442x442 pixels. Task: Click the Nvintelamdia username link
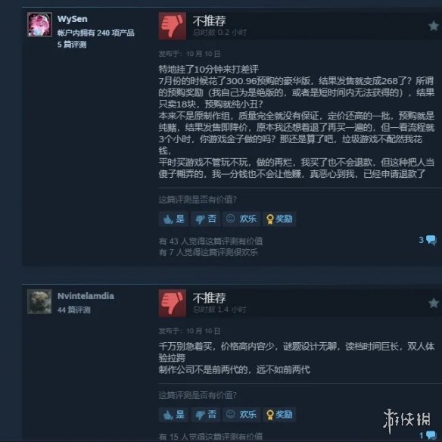coord(86,296)
